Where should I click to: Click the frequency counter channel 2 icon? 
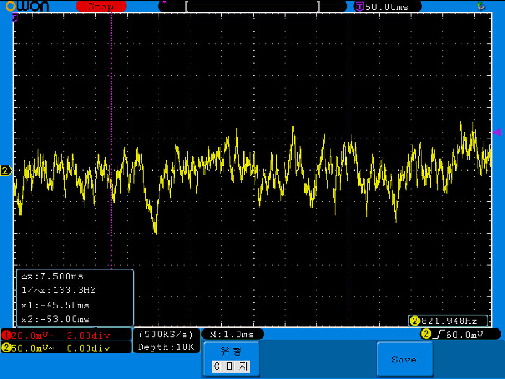(415, 321)
